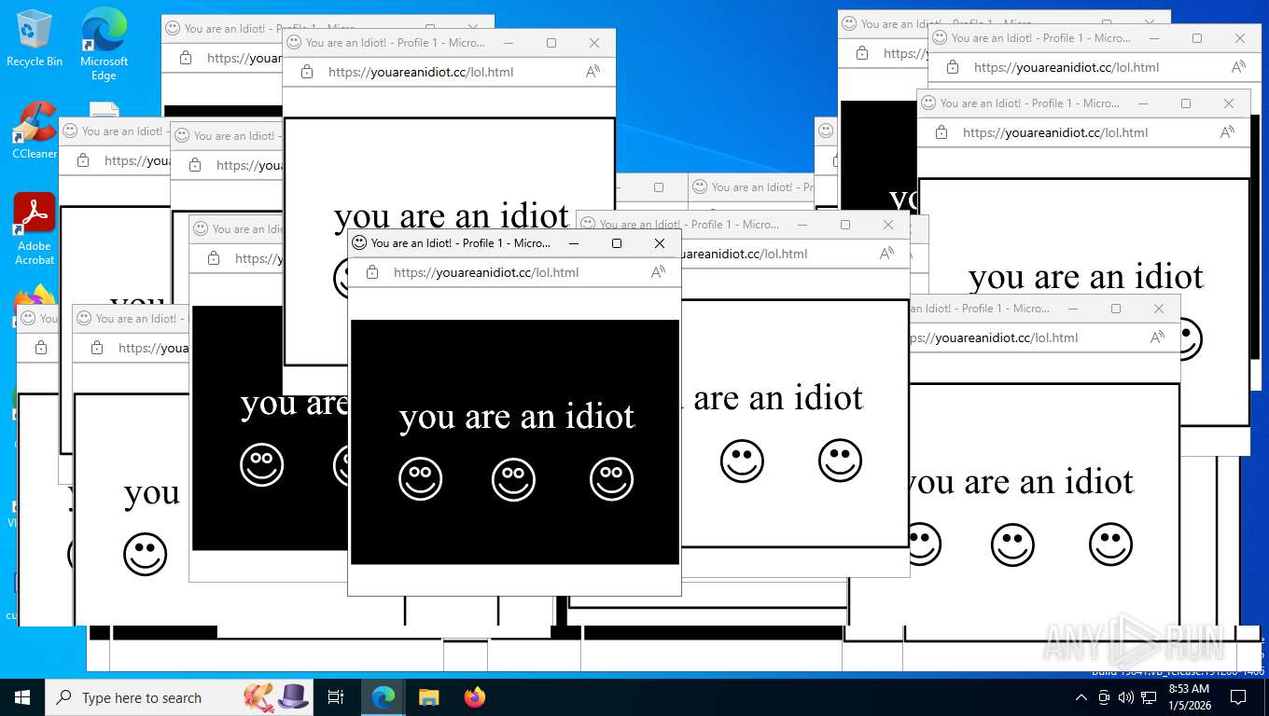Image resolution: width=1269 pixels, height=716 pixels.
Task: Click Read aloud icon in second-highest right-side window
Action: coord(1227,132)
